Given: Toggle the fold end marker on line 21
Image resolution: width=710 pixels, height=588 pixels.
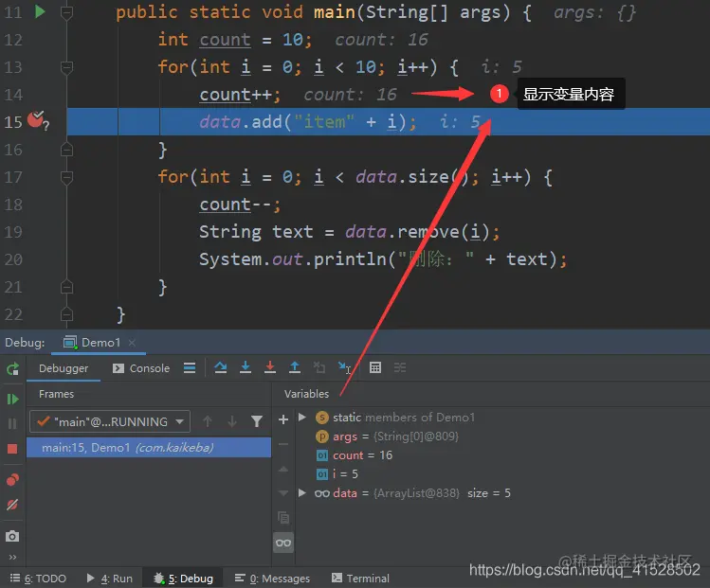Looking at the screenshot, I should 66,287.
